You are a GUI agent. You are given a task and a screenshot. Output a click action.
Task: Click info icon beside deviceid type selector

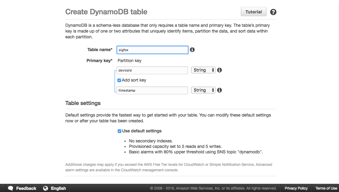219,70
